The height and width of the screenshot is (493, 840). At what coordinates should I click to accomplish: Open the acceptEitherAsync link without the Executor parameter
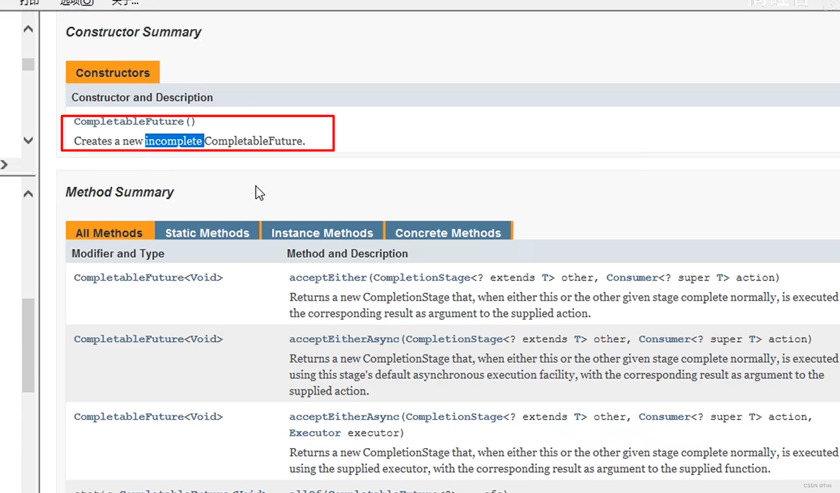[344, 339]
